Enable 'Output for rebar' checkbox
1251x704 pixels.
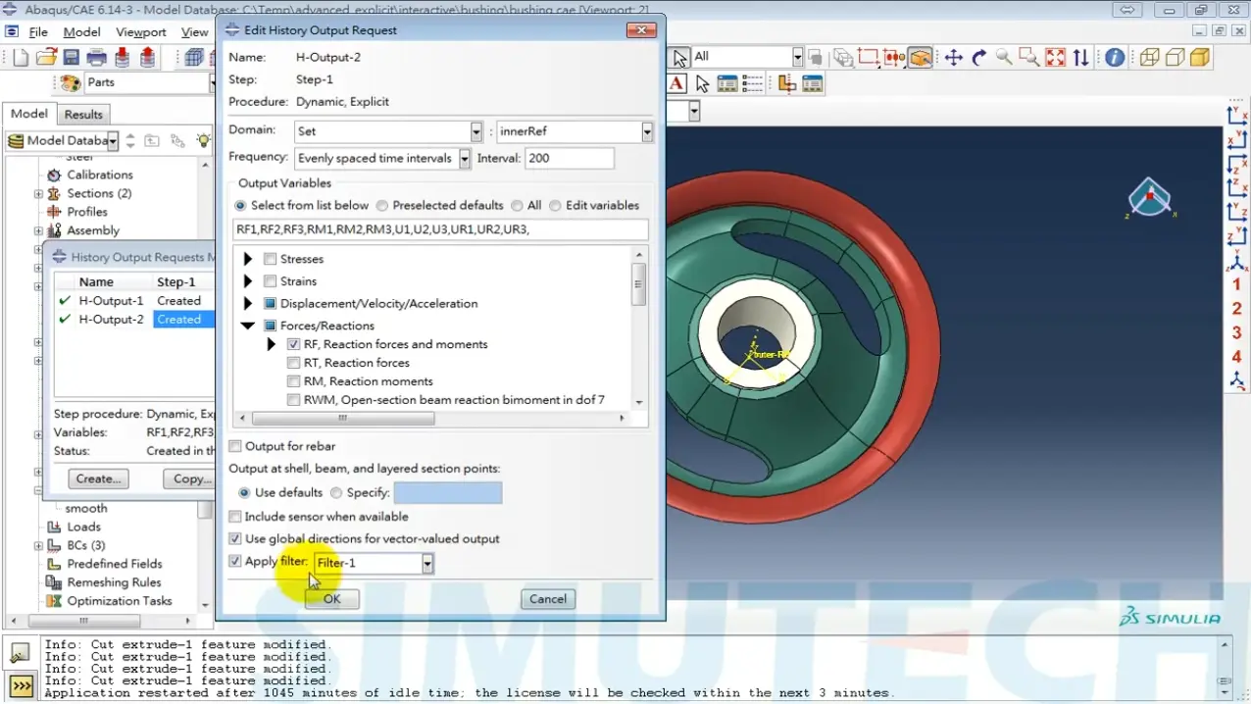click(x=235, y=446)
